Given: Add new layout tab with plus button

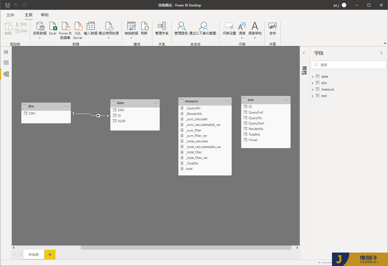Looking at the screenshot, I should point(50,255).
